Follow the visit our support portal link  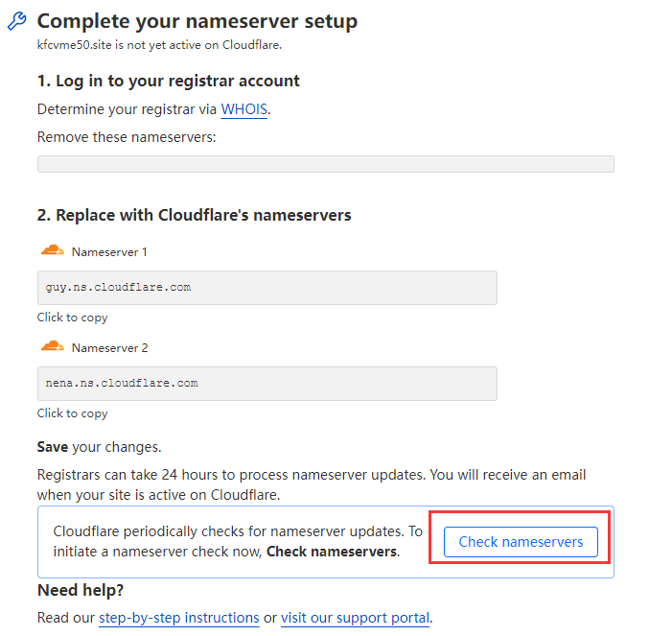(355, 618)
